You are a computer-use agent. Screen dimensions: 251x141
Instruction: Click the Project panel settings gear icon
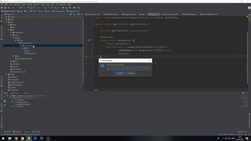coord(78,14)
